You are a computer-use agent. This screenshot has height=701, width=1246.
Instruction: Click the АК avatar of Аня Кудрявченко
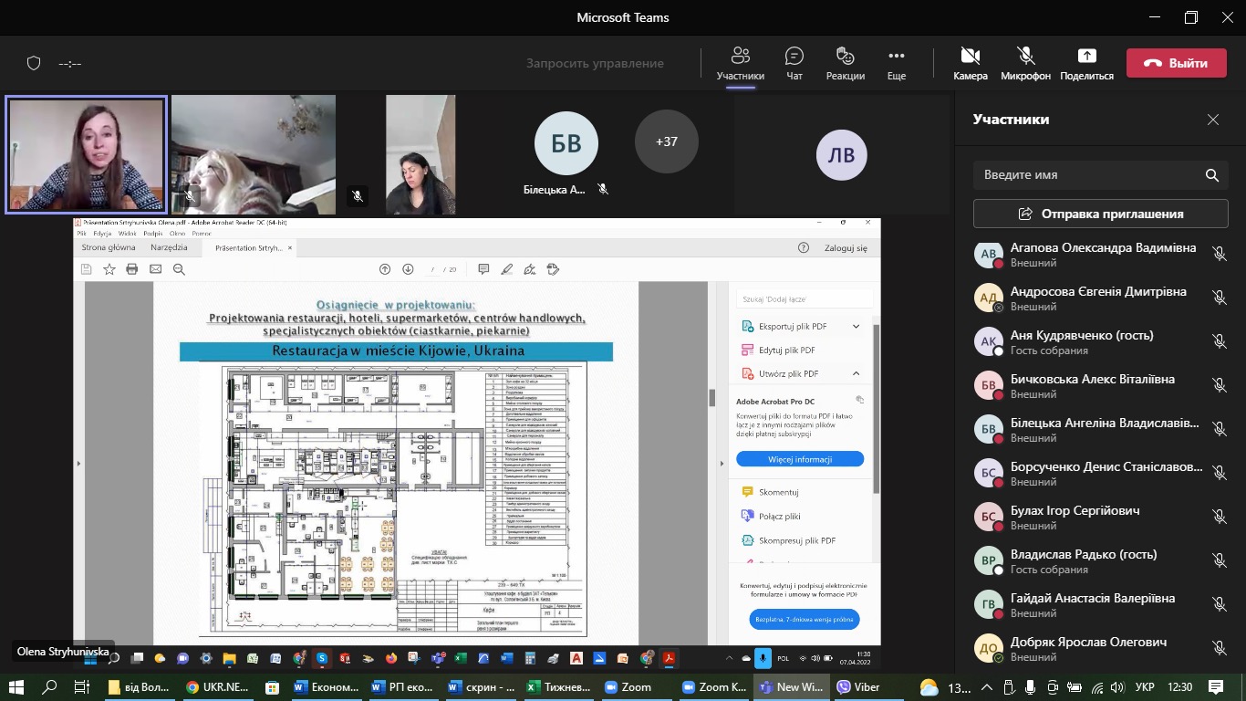coord(988,342)
